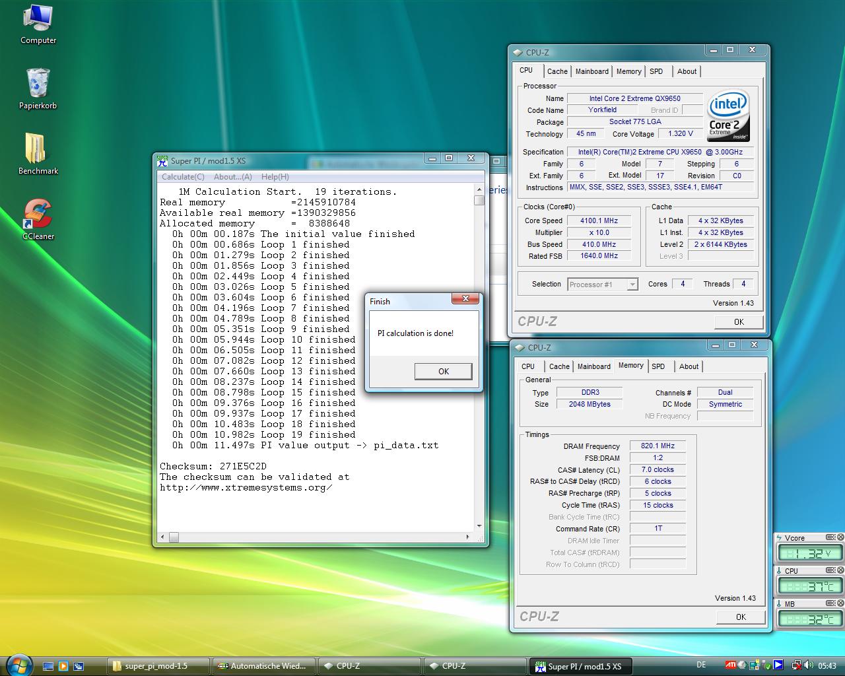Open the About...(A) menu in Super PI

click(232, 177)
